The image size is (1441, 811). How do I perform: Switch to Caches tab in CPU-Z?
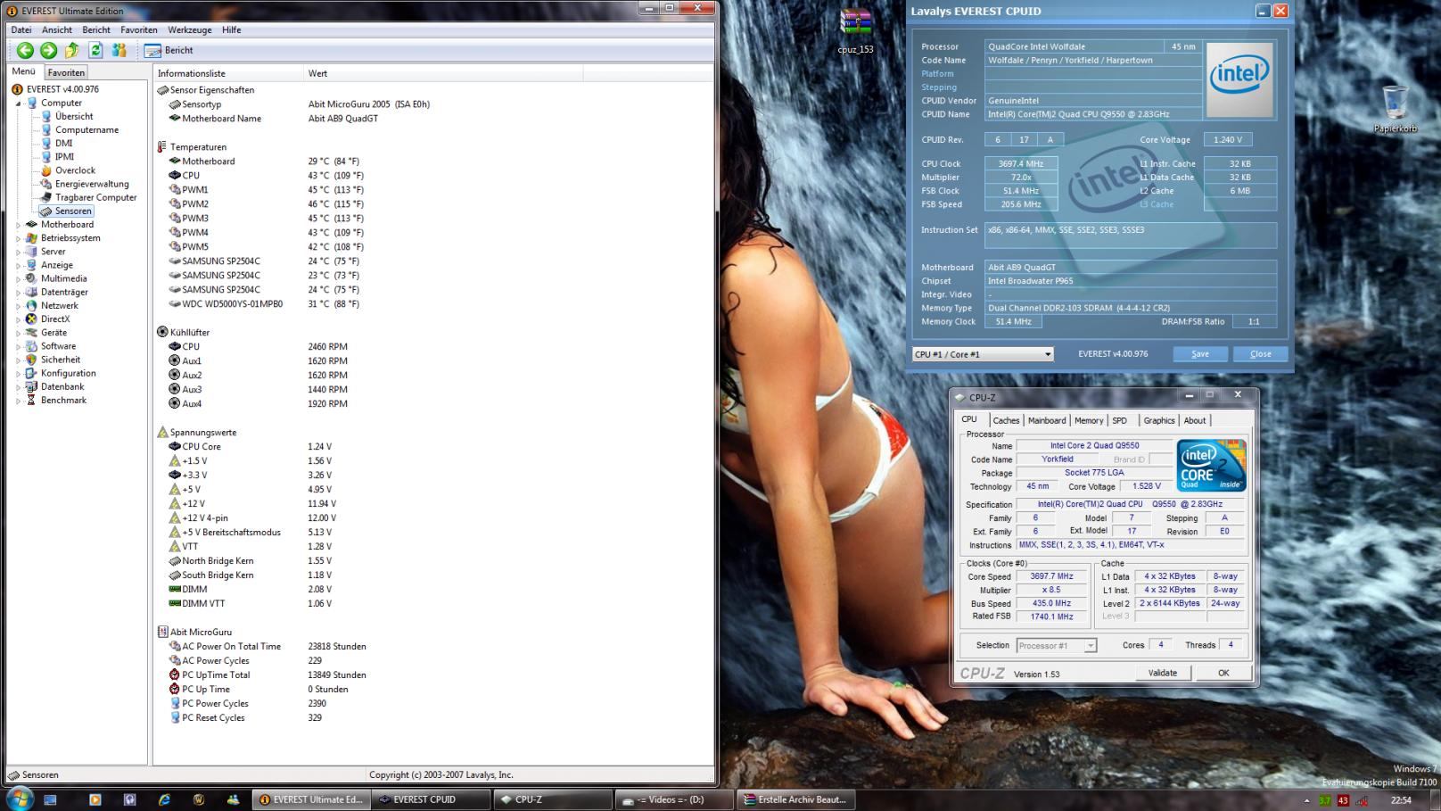tap(1006, 420)
